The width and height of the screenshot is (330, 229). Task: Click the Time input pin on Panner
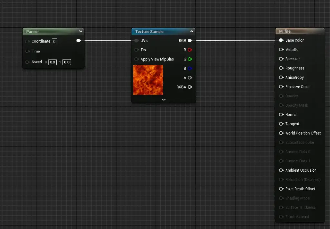coord(27,51)
